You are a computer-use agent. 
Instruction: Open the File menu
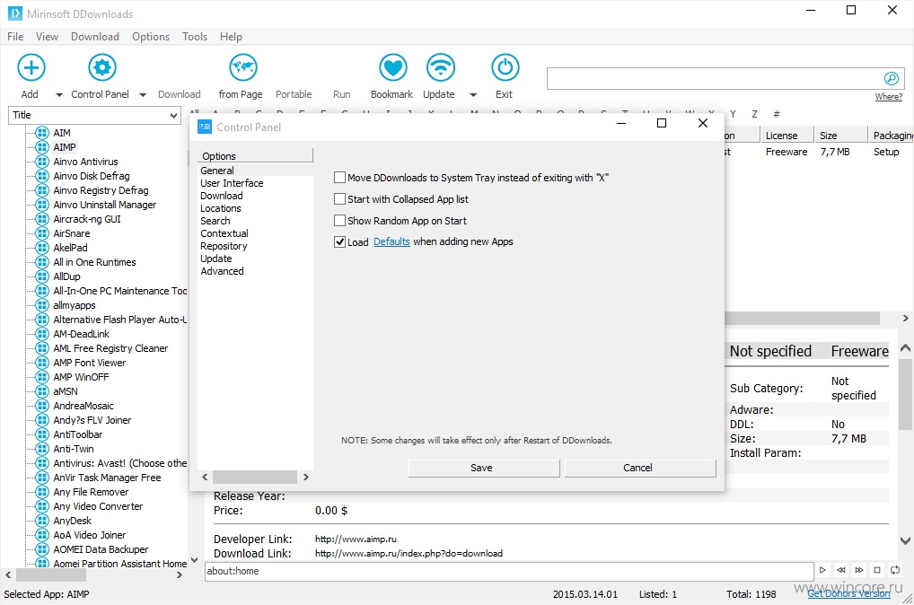point(16,37)
